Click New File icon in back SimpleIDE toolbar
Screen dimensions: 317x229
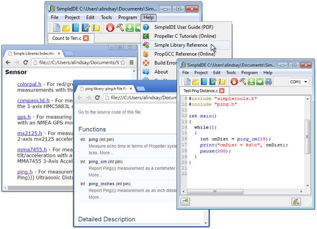coord(57,28)
